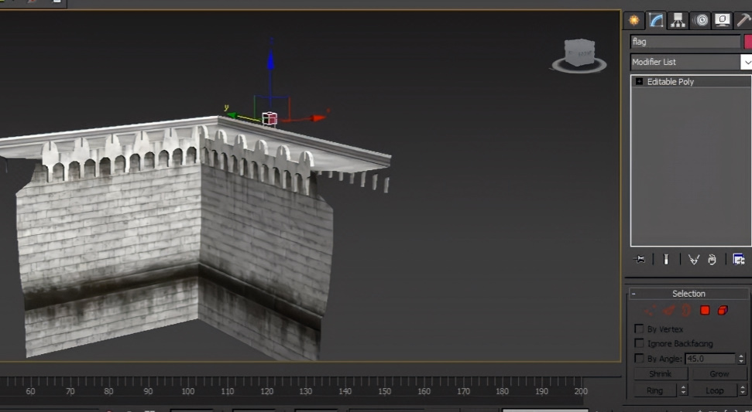Click the By Angle value field 45.0

click(710, 359)
